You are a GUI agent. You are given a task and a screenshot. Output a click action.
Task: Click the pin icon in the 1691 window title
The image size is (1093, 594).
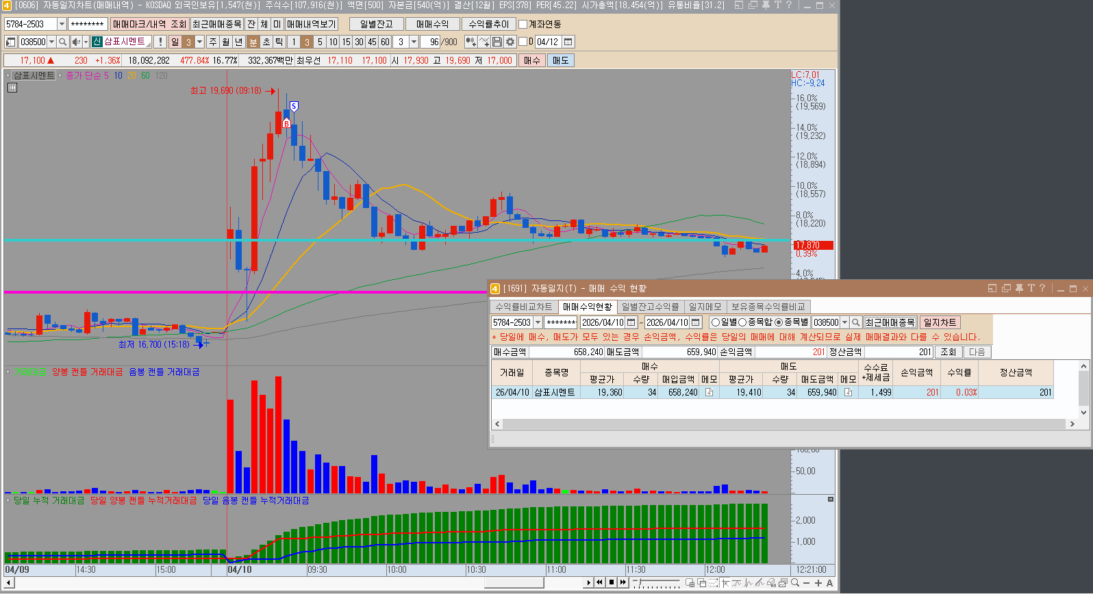pyautogui.click(x=1019, y=288)
